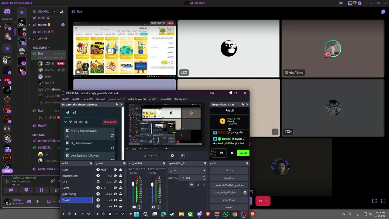Pause the alert queue in Recent Events

[x=76, y=122]
